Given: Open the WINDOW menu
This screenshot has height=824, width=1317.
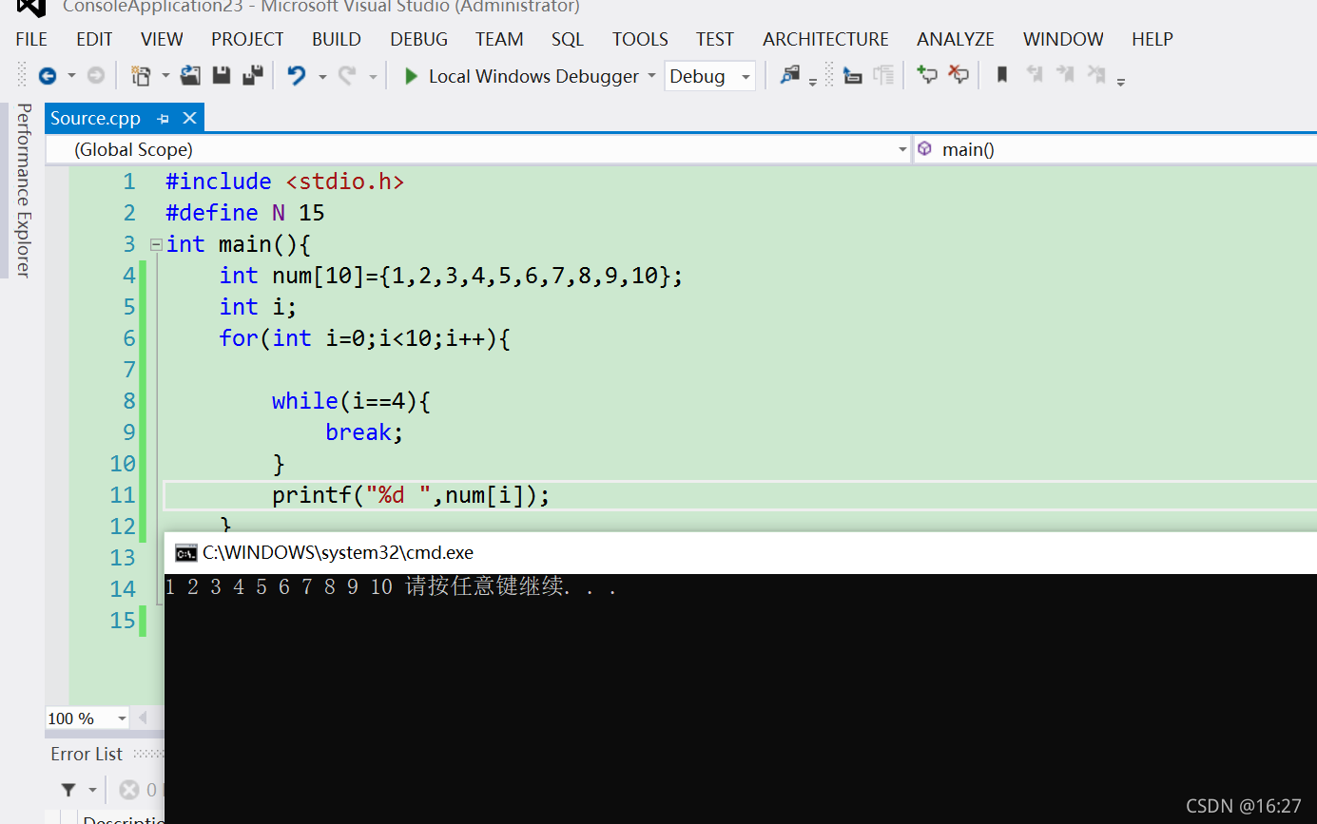Looking at the screenshot, I should 1063,39.
